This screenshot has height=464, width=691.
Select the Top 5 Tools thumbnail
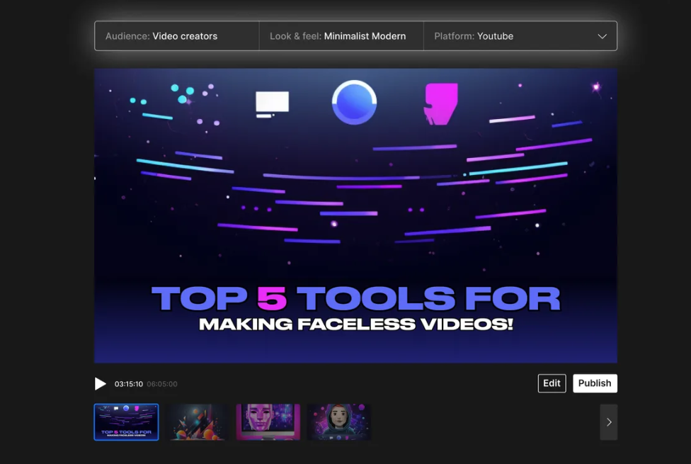point(127,422)
